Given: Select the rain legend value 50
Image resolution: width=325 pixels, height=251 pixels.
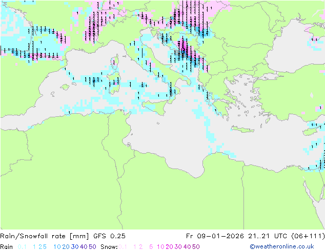Looking at the screenshot, I should tap(92, 247).
